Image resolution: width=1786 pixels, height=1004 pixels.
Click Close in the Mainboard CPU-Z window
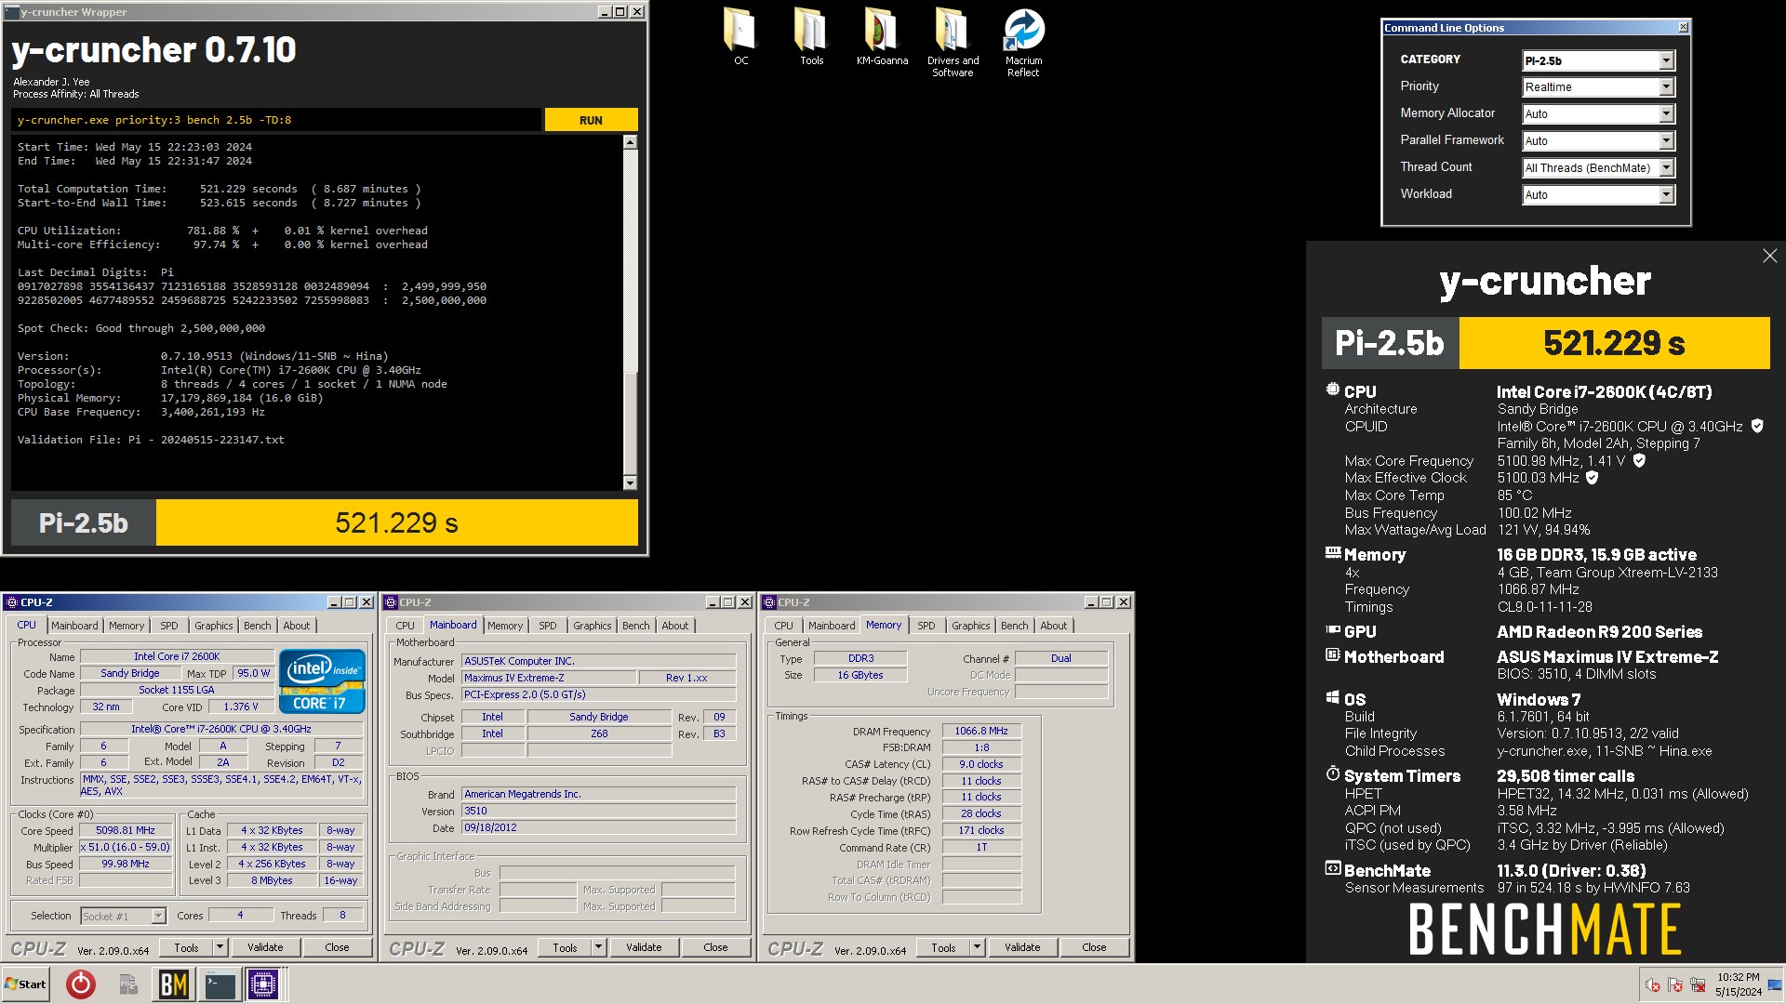(x=715, y=947)
